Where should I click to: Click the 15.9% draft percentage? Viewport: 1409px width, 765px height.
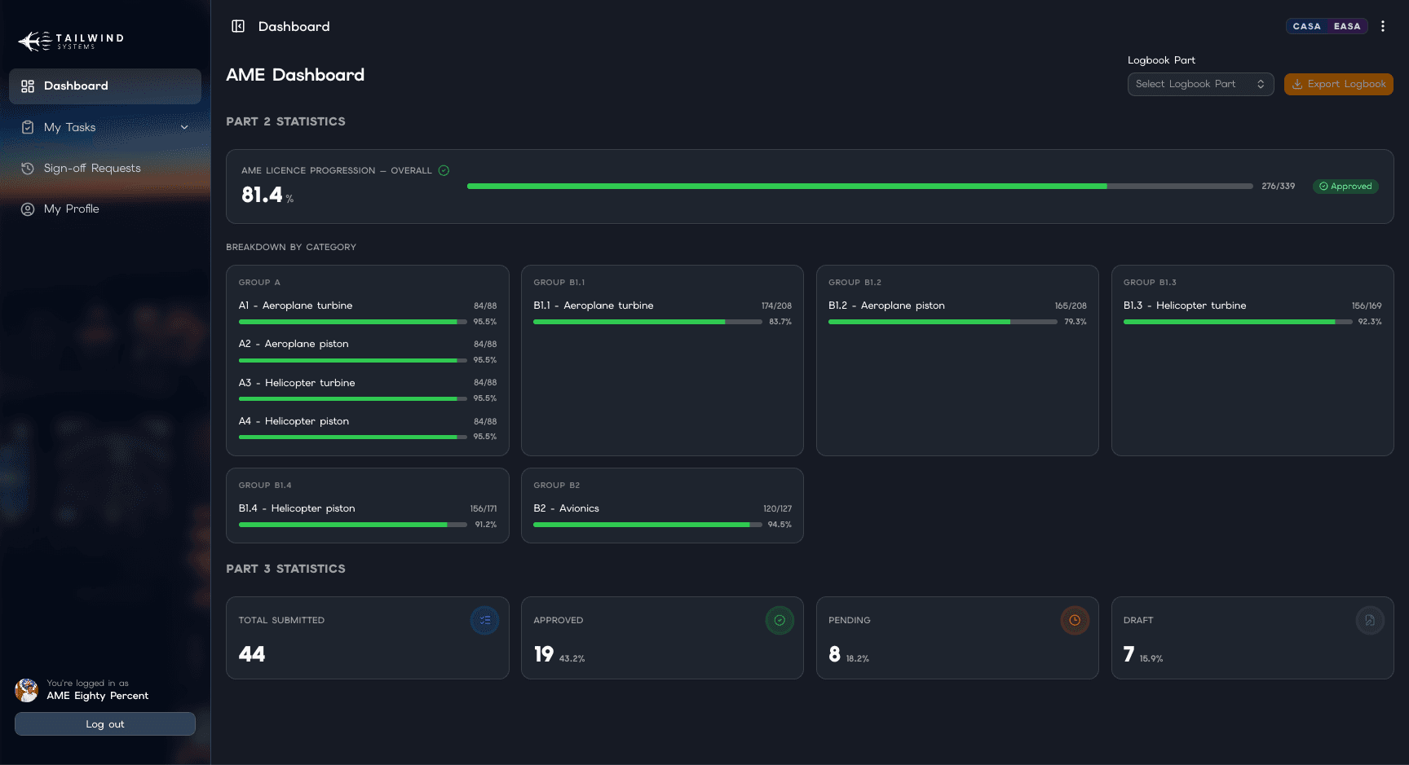[x=1151, y=658]
